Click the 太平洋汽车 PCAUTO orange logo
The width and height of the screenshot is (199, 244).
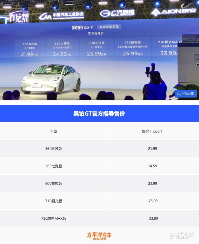[x=99, y=236]
